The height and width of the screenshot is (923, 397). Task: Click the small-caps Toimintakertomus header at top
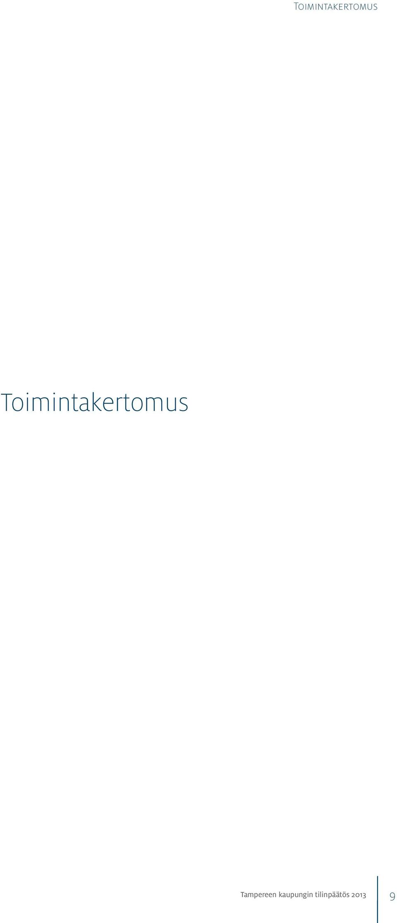coord(335,7)
